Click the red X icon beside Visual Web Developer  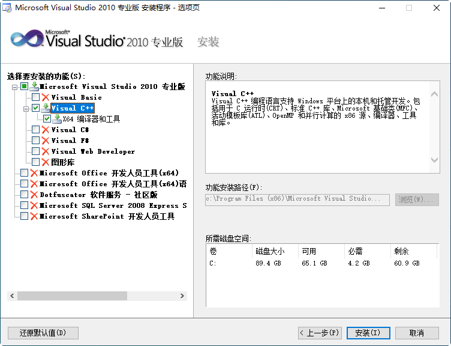pos(46,151)
